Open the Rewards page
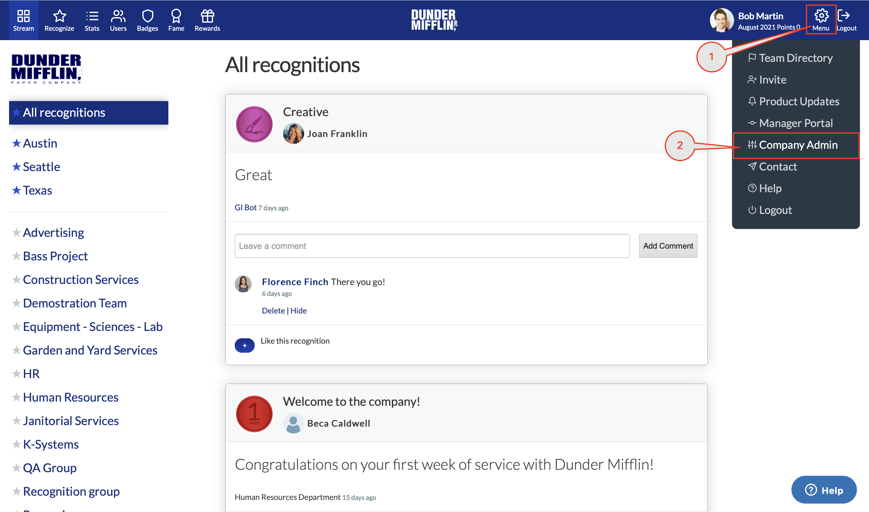The height and width of the screenshot is (512, 869). pos(207,20)
